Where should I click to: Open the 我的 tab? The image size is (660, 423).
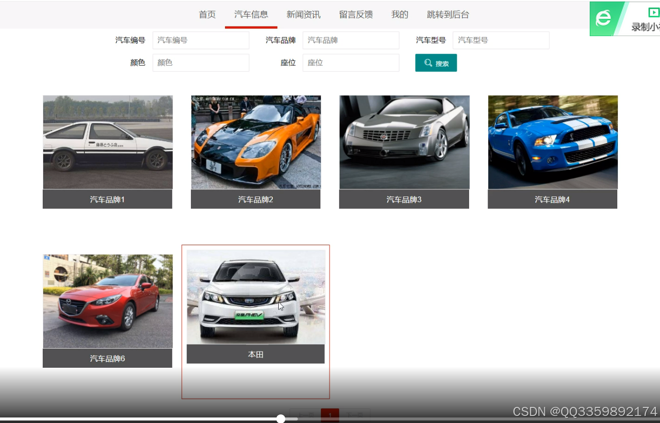400,15
